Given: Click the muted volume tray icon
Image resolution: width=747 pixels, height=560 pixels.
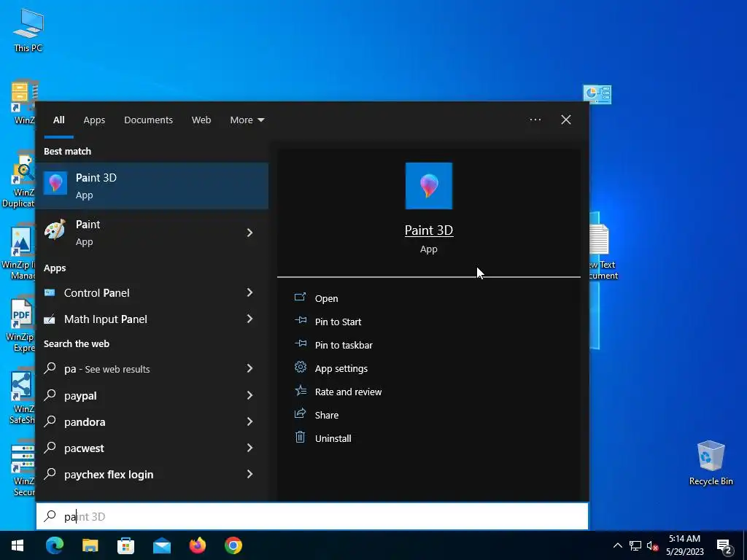Looking at the screenshot, I should (653, 545).
